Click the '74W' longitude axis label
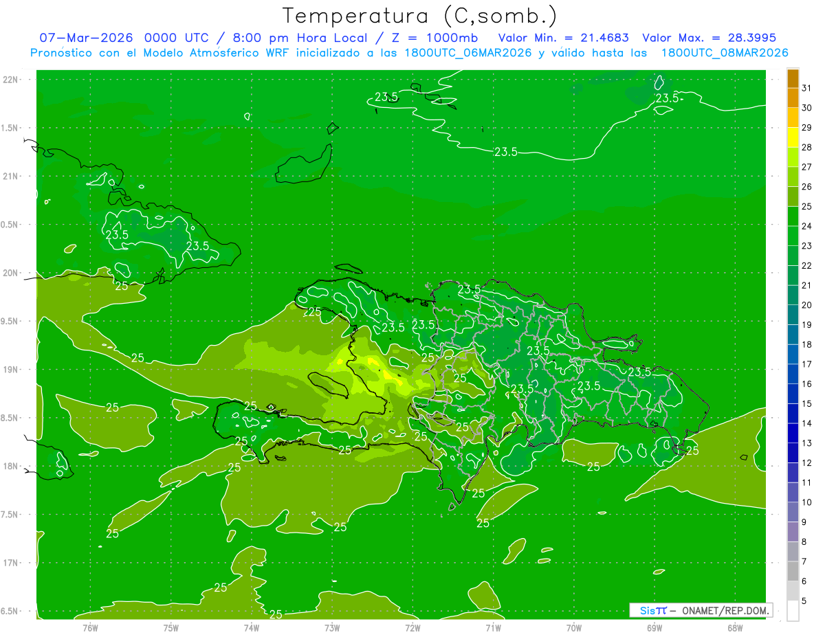Viewport: 825px width, 637px height. point(252,627)
